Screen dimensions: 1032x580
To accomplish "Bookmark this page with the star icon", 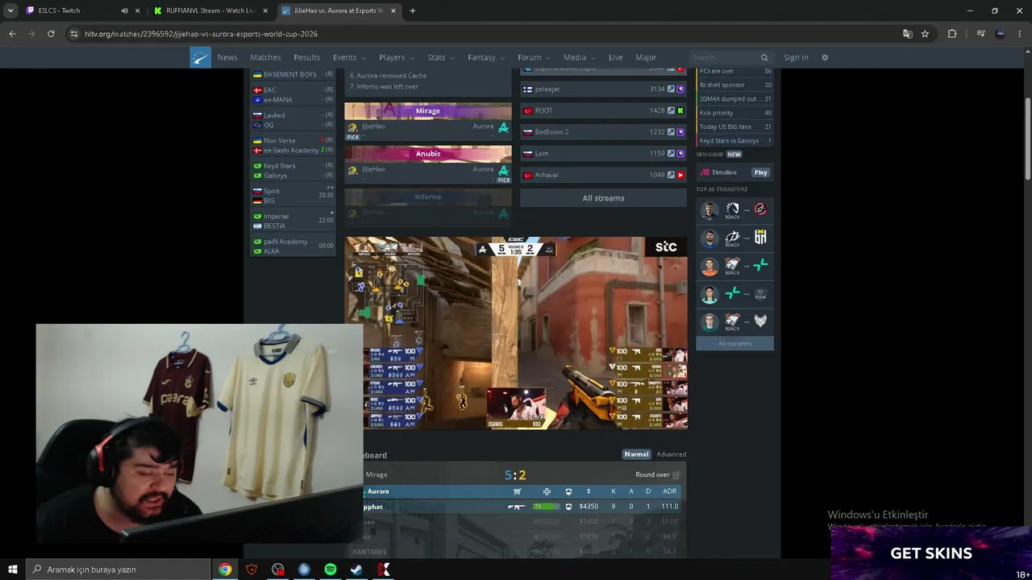I will point(925,34).
